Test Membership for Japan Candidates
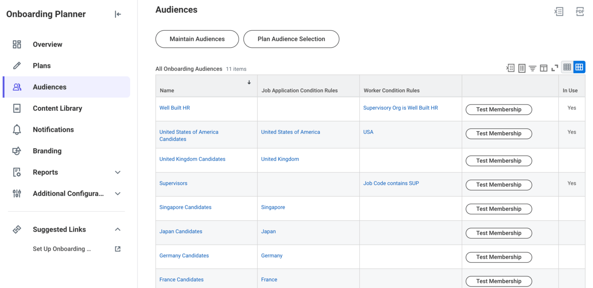Screen dimensions: 593x288 (x=499, y=233)
